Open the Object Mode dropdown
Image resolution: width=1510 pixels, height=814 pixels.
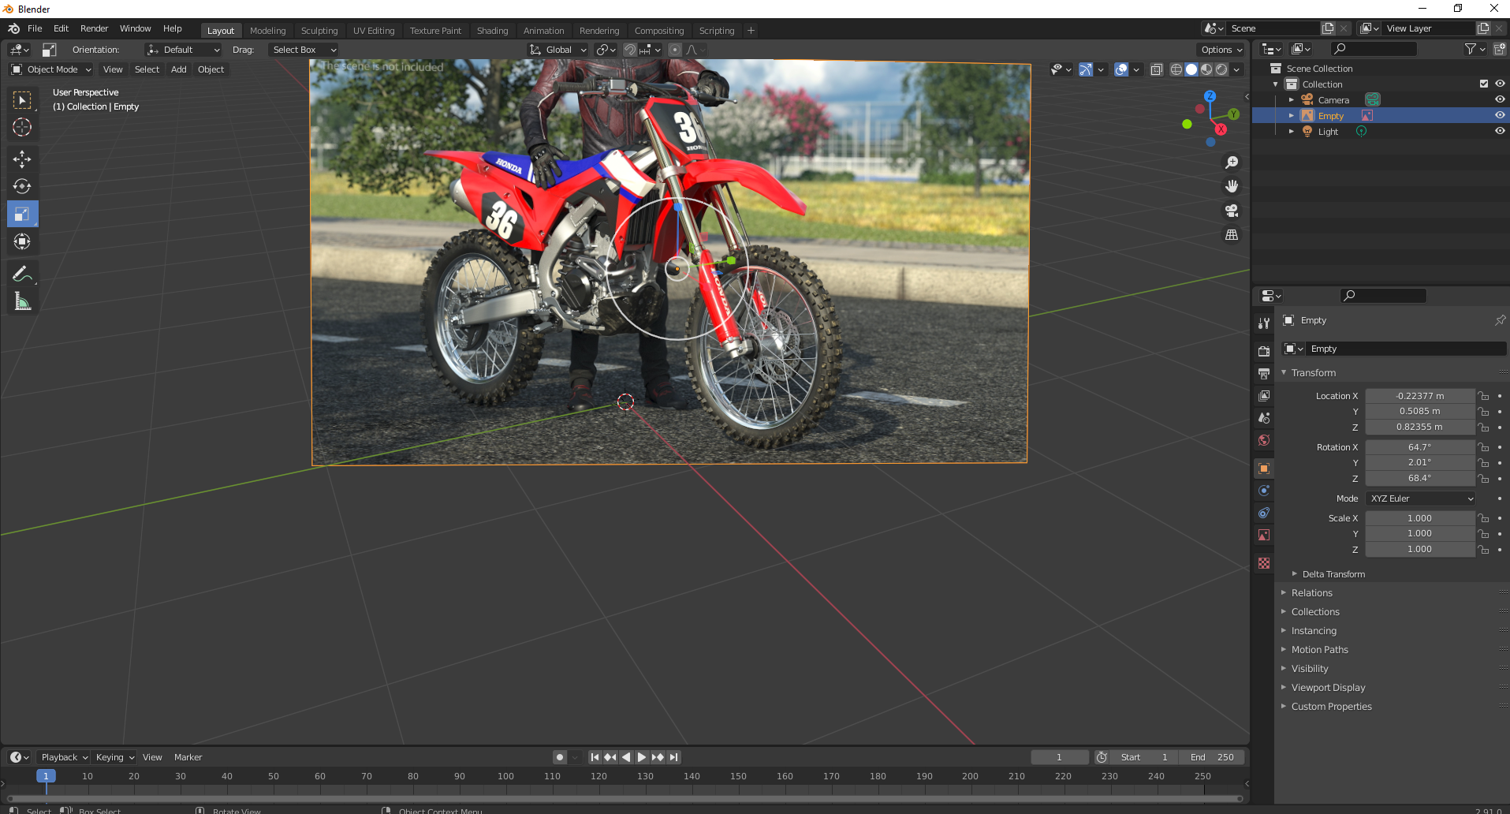click(x=51, y=69)
